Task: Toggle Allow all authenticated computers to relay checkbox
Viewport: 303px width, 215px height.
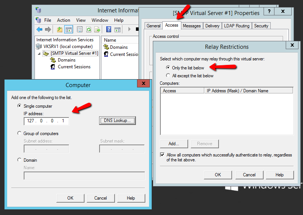Action: click(x=162, y=155)
